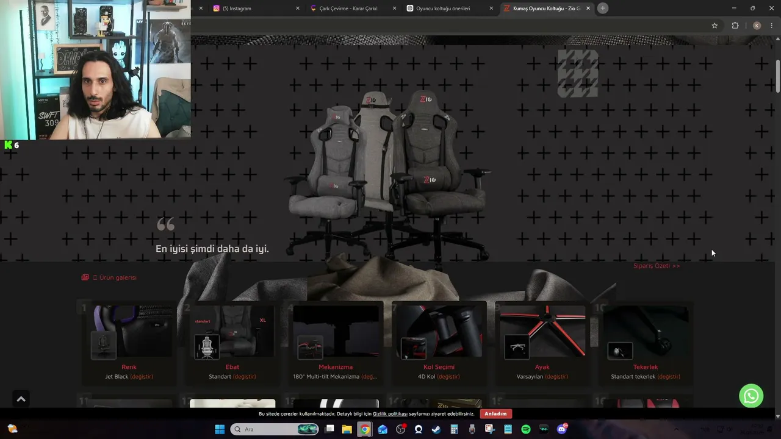
Task: Click değiştir for Jet Black color
Action: (x=142, y=377)
